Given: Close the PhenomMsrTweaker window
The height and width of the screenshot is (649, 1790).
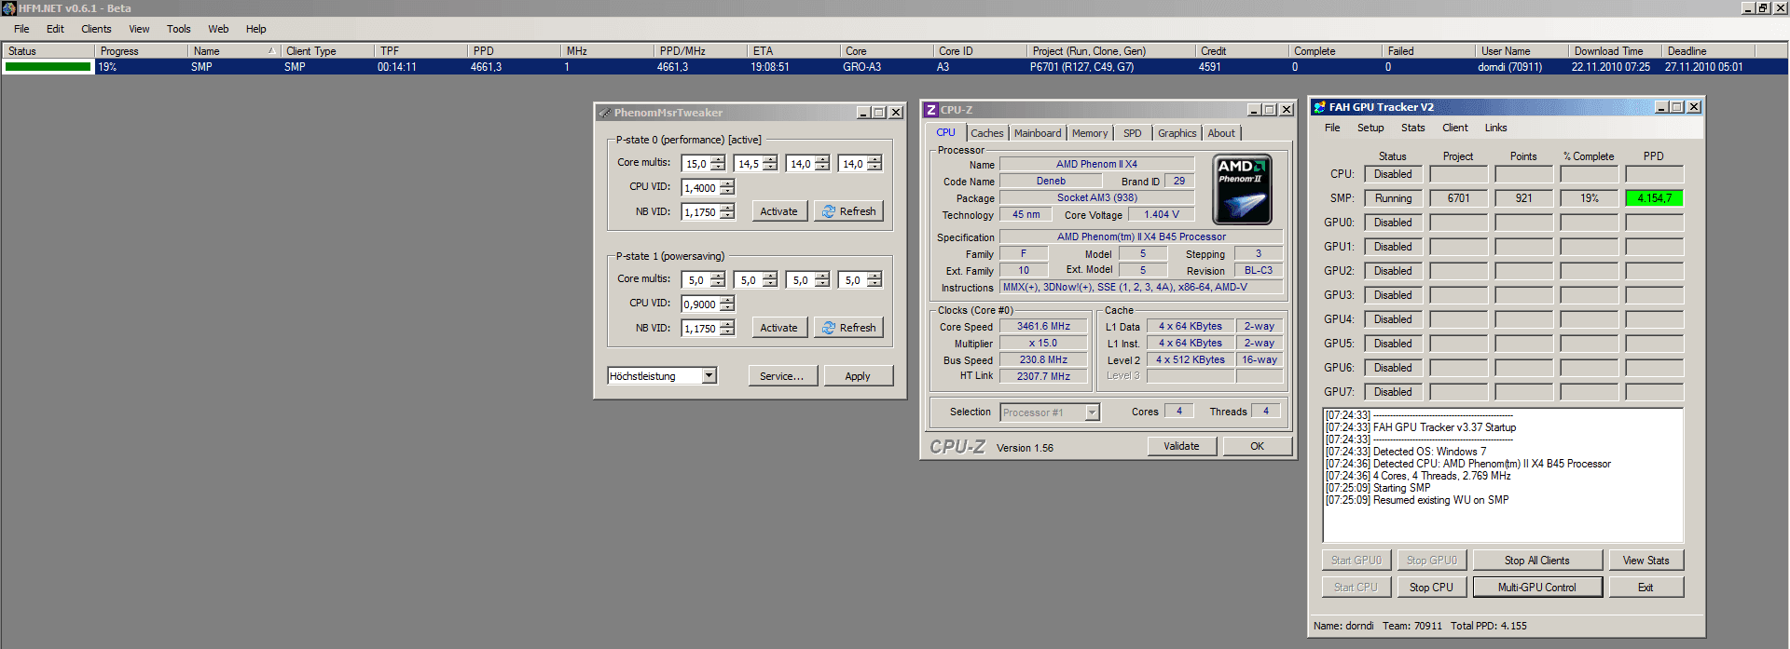Looking at the screenshot, I should click(x=895, y=113).
